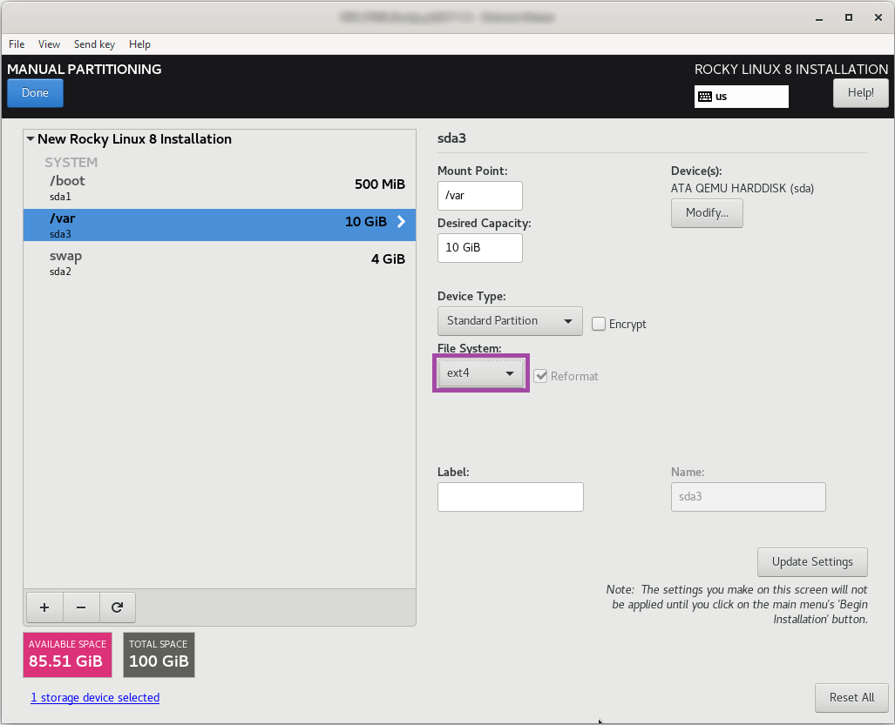Open the ext4 File System dropdown
This screenshot has height=725, width=895.
pyautogui.click(x=480, y=373)
